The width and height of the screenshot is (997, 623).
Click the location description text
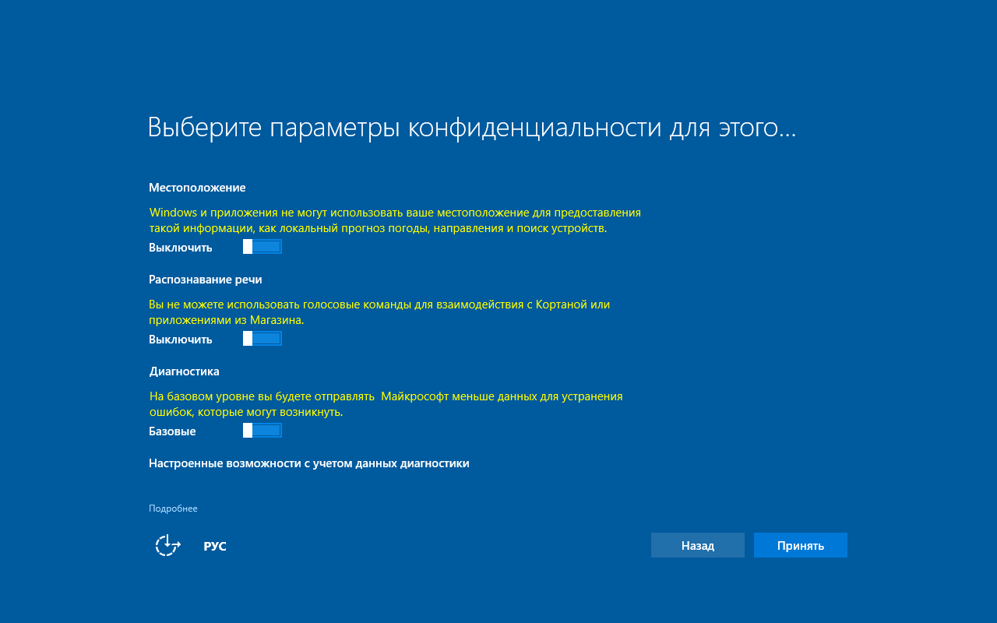point(395,220)
